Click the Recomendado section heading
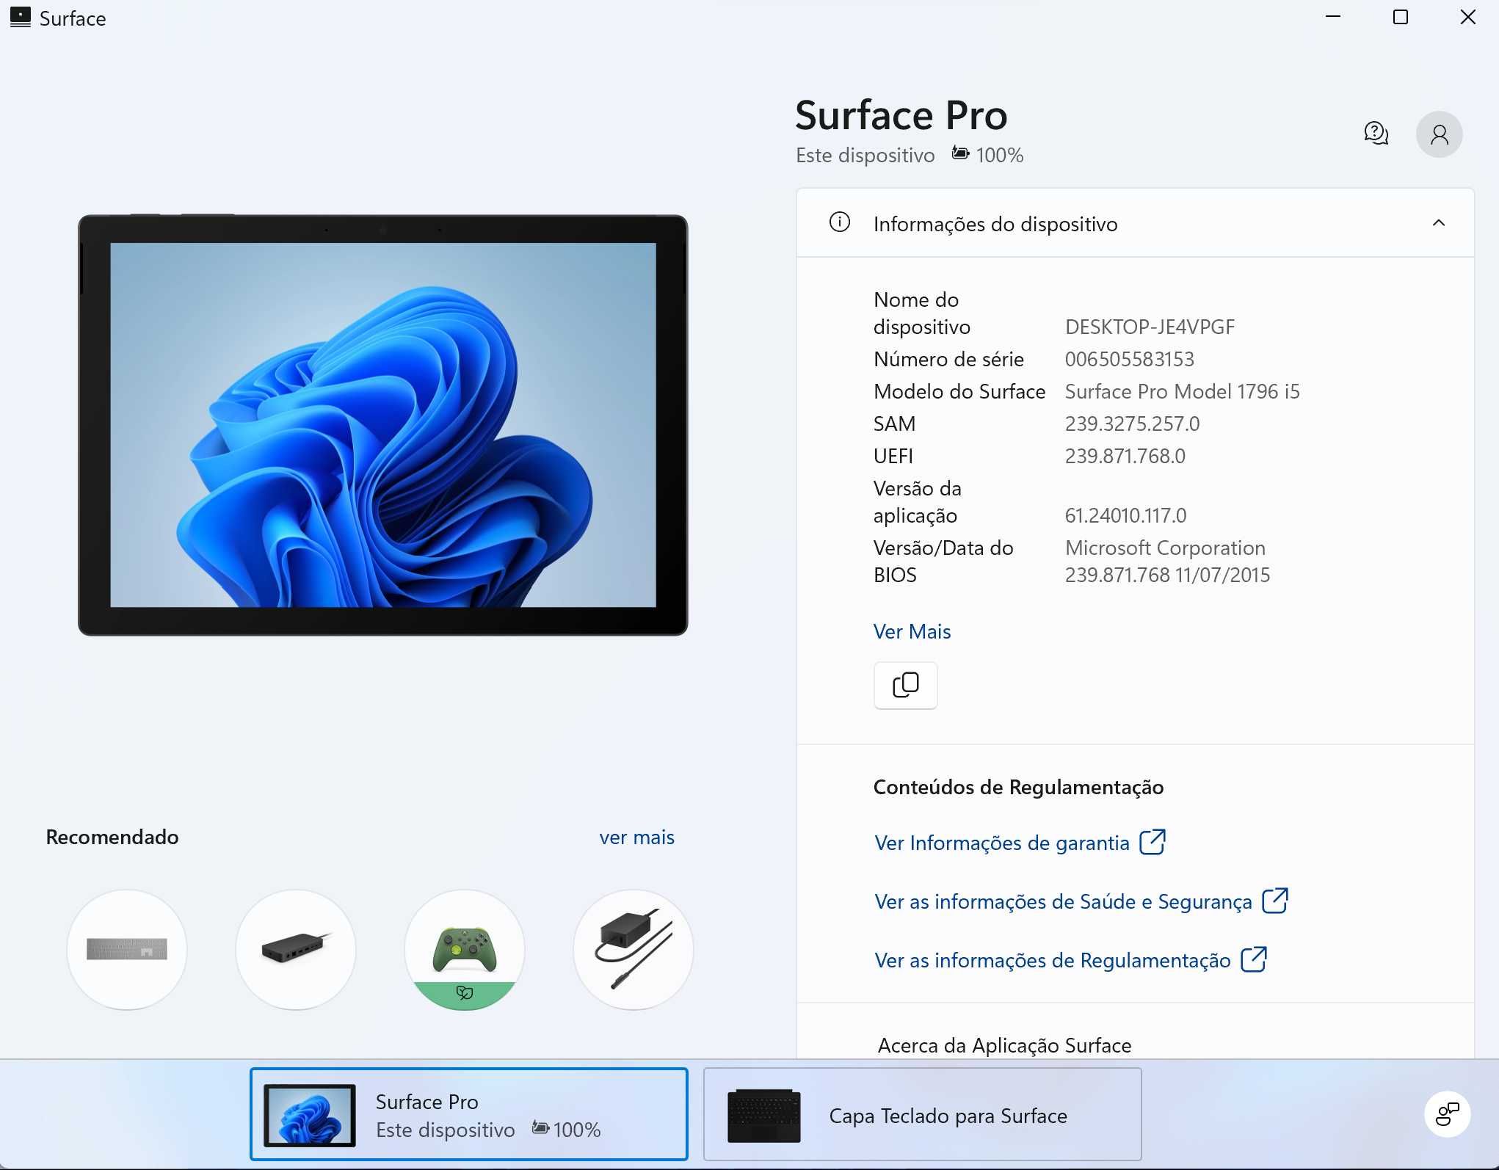 tap(112, 837)
